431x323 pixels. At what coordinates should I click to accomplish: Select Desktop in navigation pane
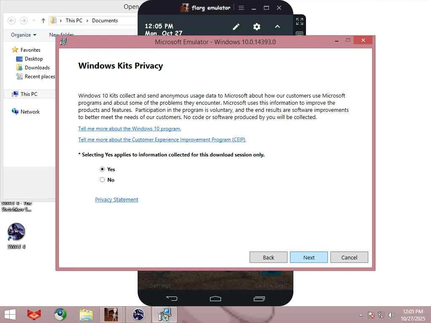click(29, 59)
